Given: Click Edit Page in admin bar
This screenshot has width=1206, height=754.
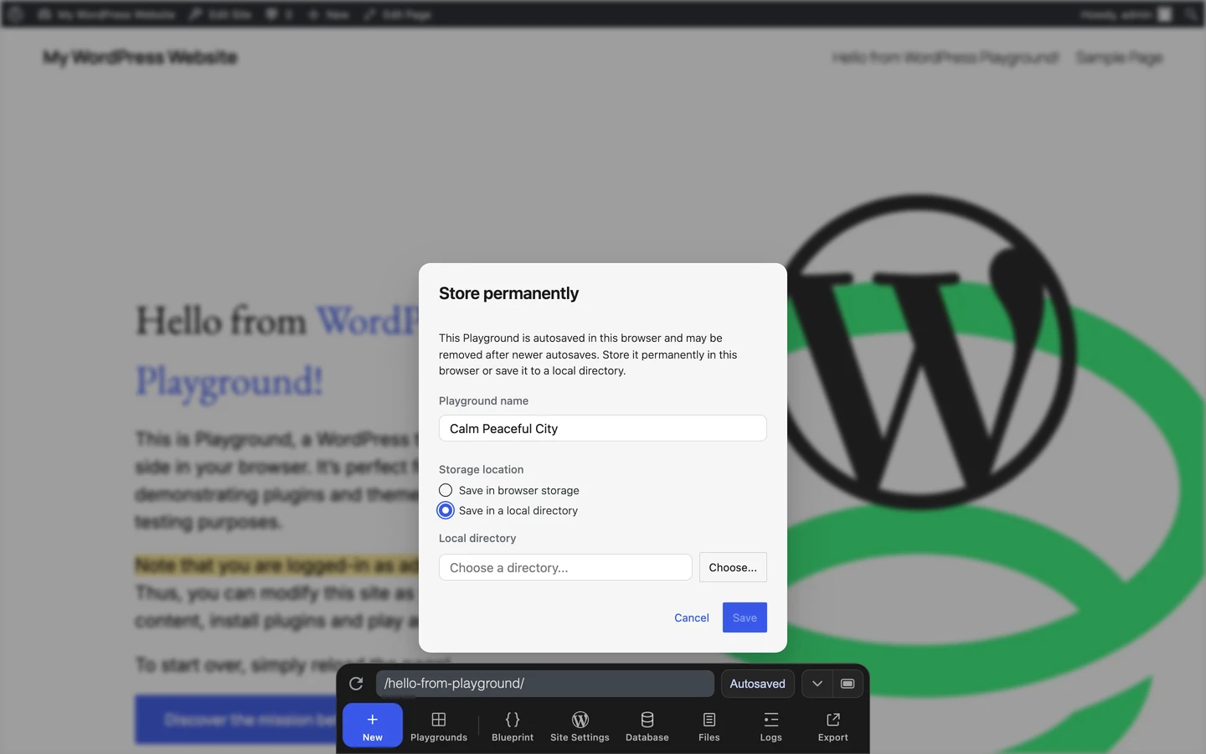Looking at the screenshot, I should click(x=398, y=14).
